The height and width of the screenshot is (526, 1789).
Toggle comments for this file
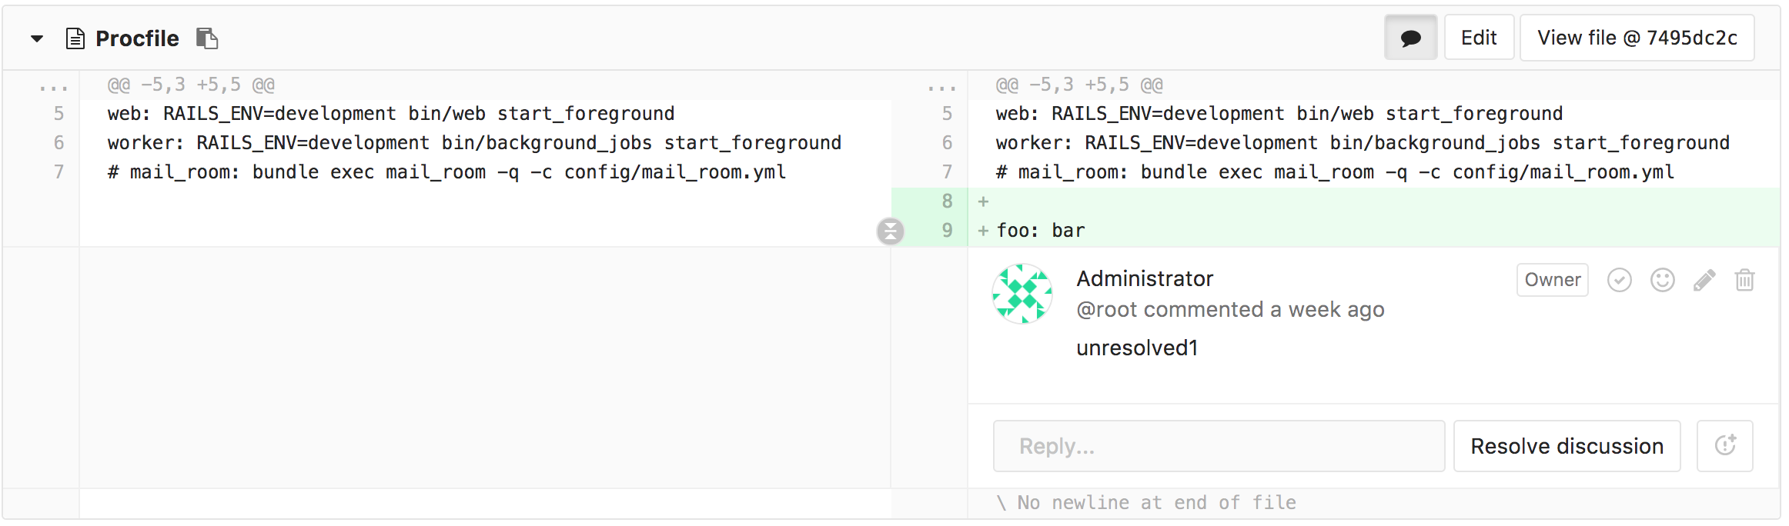point(1410,38)
